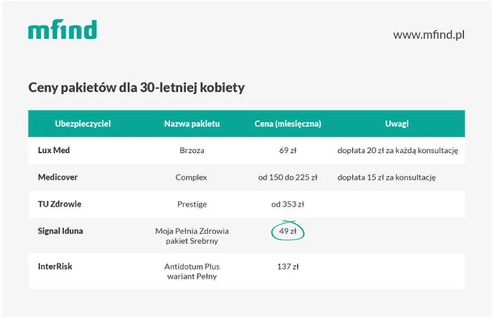Open the www.mfind.pl link
This screenshot has width=493, height=319.
click(x=428, y=34)
